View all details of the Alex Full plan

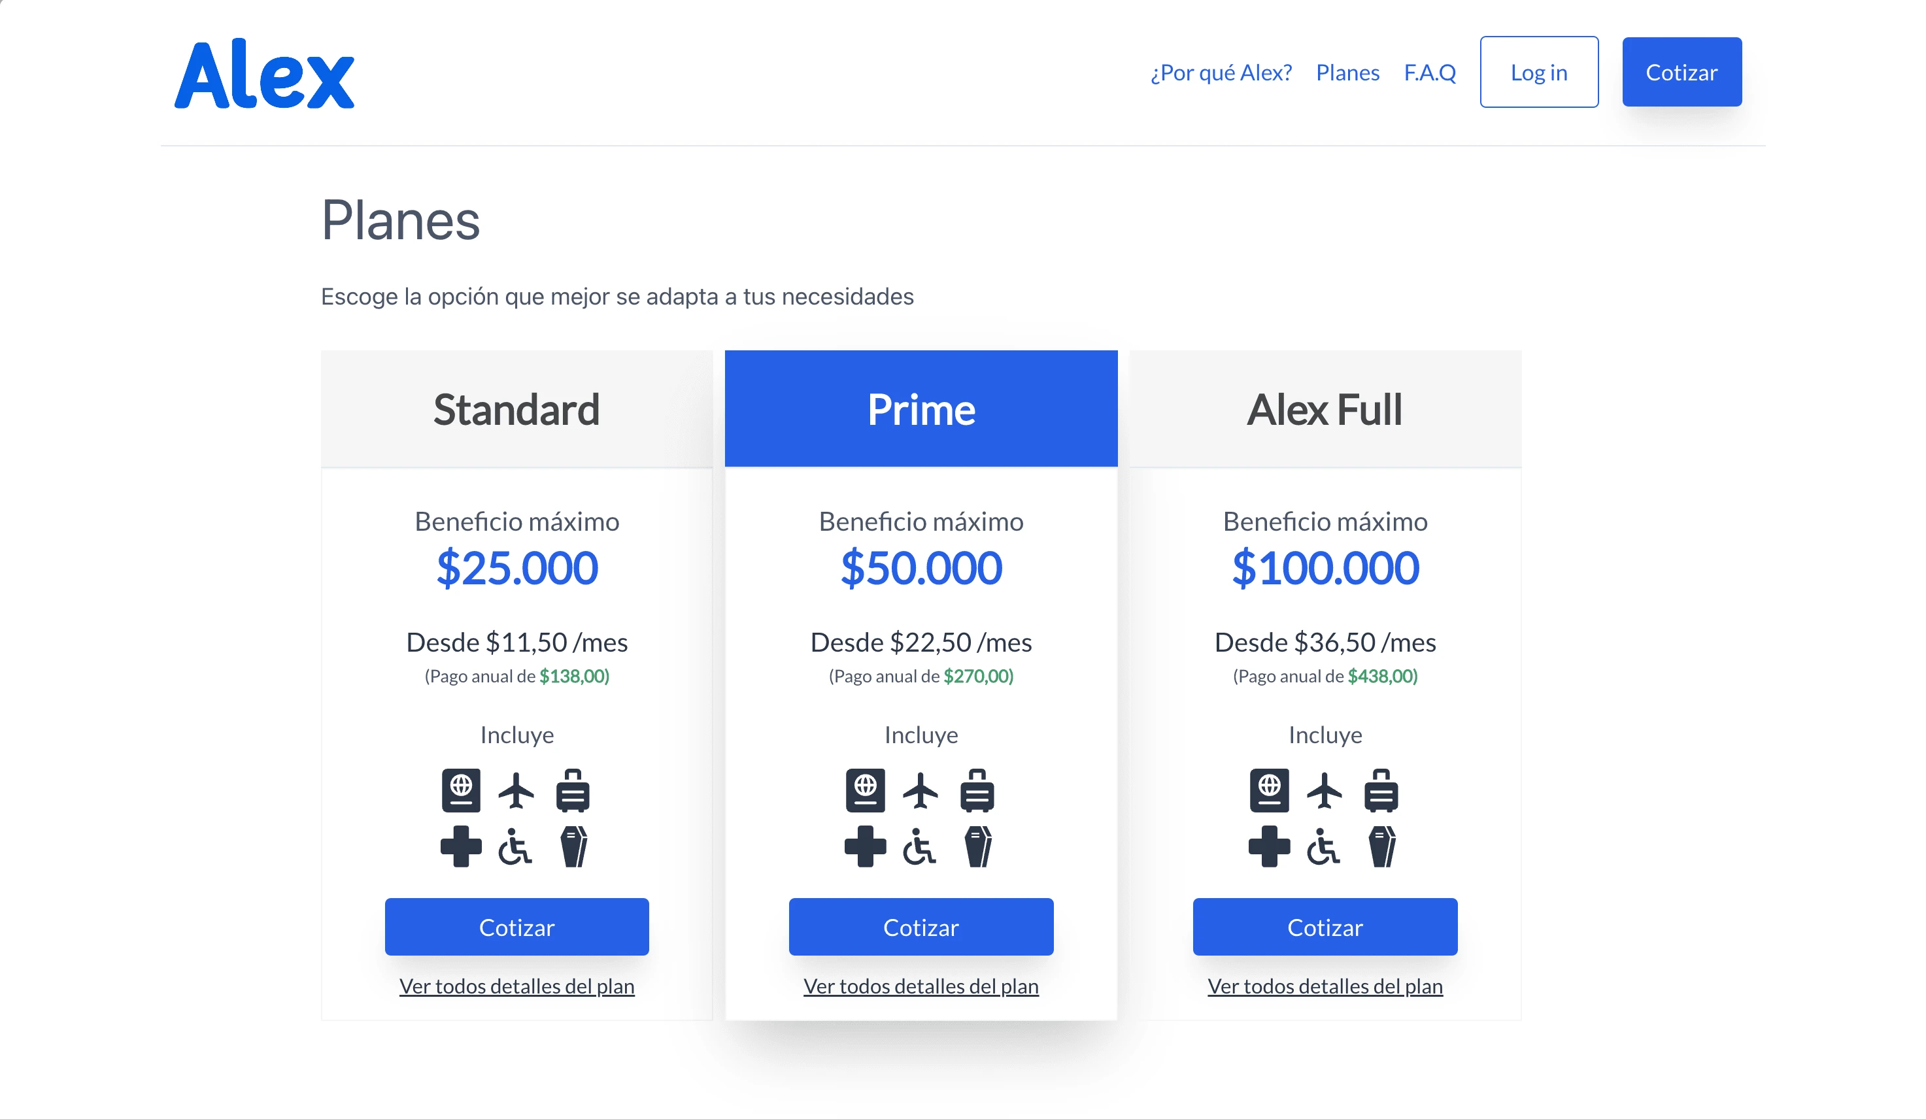click(x=1325, y=986)
